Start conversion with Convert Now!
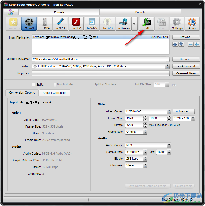Screen dimensions: 205x206 point(186,73)
